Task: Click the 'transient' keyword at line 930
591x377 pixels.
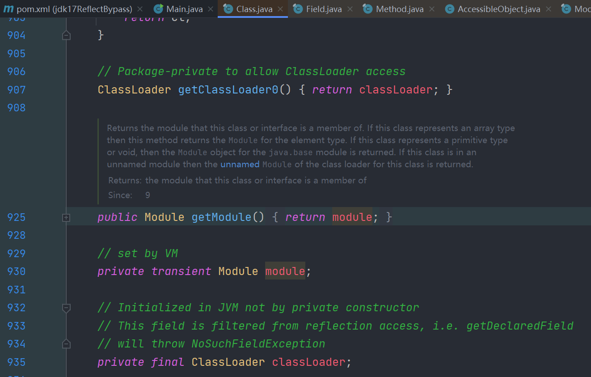Action: tap(181, 271)
